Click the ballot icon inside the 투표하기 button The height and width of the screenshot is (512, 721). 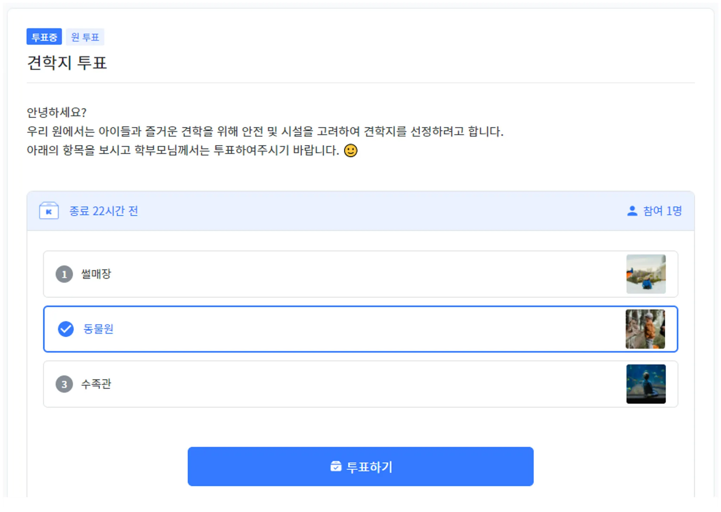[336, 466]
